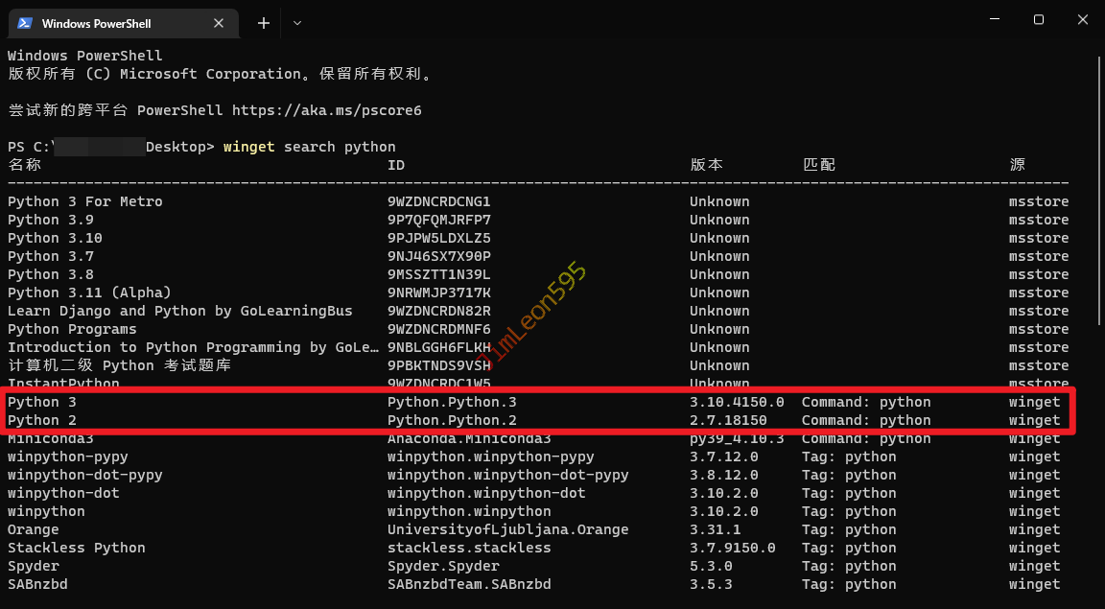Click the Stackless Python name entry
Image resolution: width=1105 pixels, height=609 pixels.
point(77,548)
